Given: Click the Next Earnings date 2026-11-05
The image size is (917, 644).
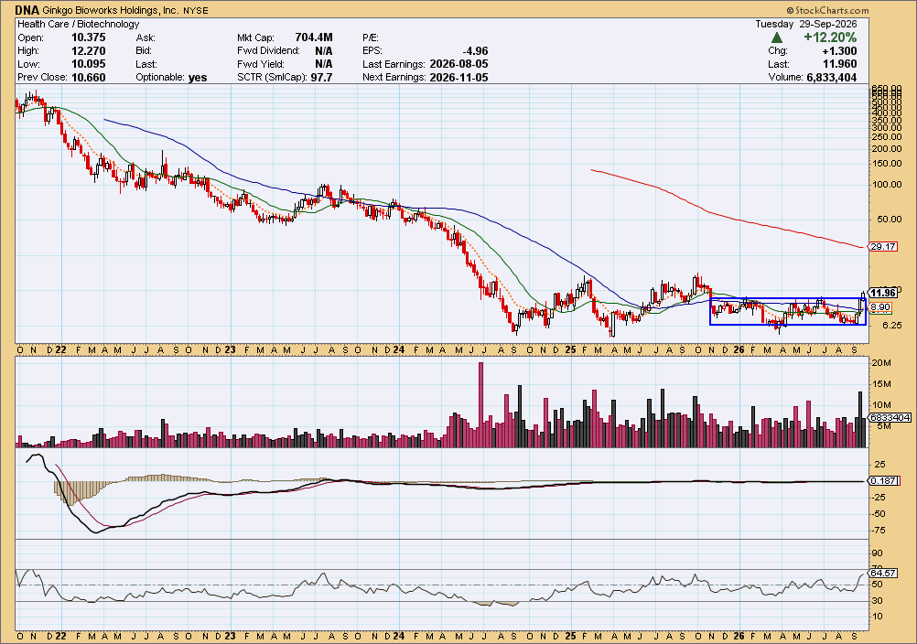Looking at the screenshot, I should 458,77.
